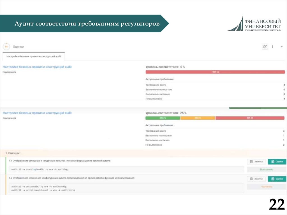The width and height of the screenshot is (287, 215).
Task: Click the slide title Аудит соответствия требованиям регуляторов
Action: tap(87, 24)
